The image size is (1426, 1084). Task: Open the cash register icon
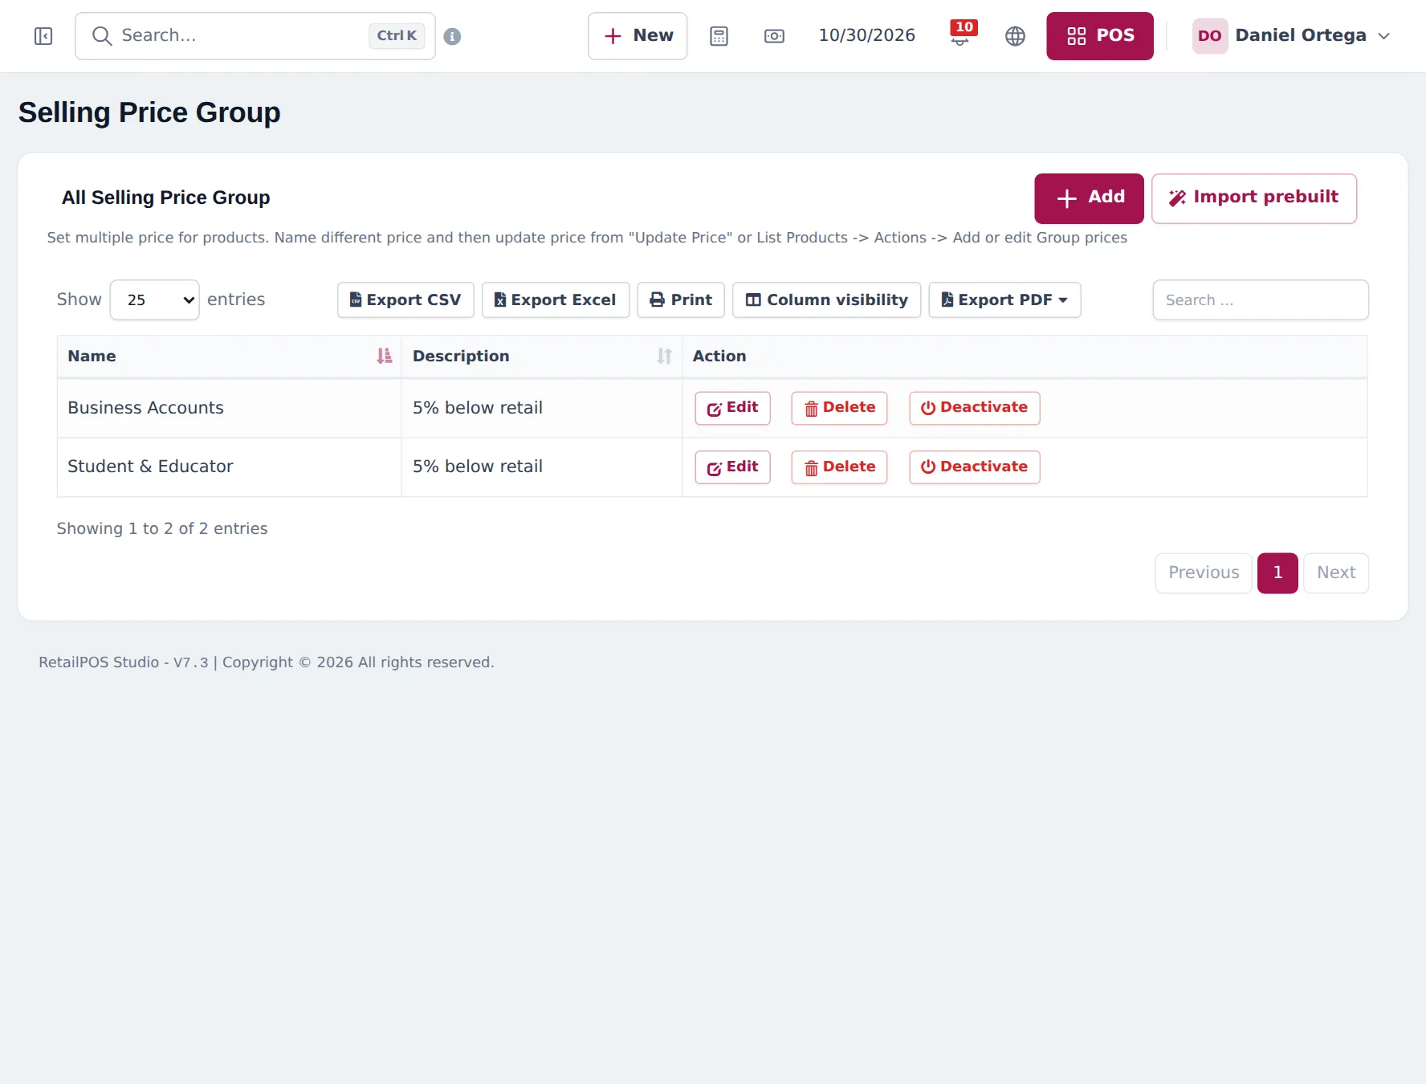point(774,36)
